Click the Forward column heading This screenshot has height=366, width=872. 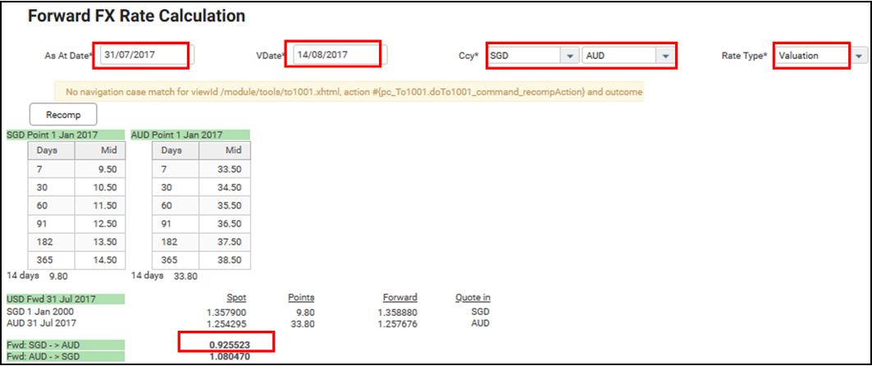tap(399, 298)
